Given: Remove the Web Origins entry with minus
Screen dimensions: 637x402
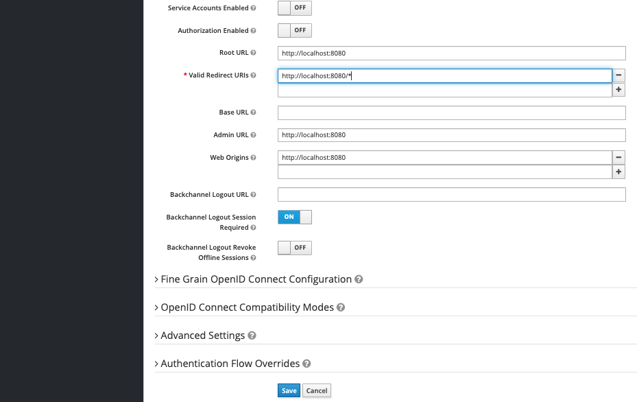Looking at the screenshot, I should [618, 157].
